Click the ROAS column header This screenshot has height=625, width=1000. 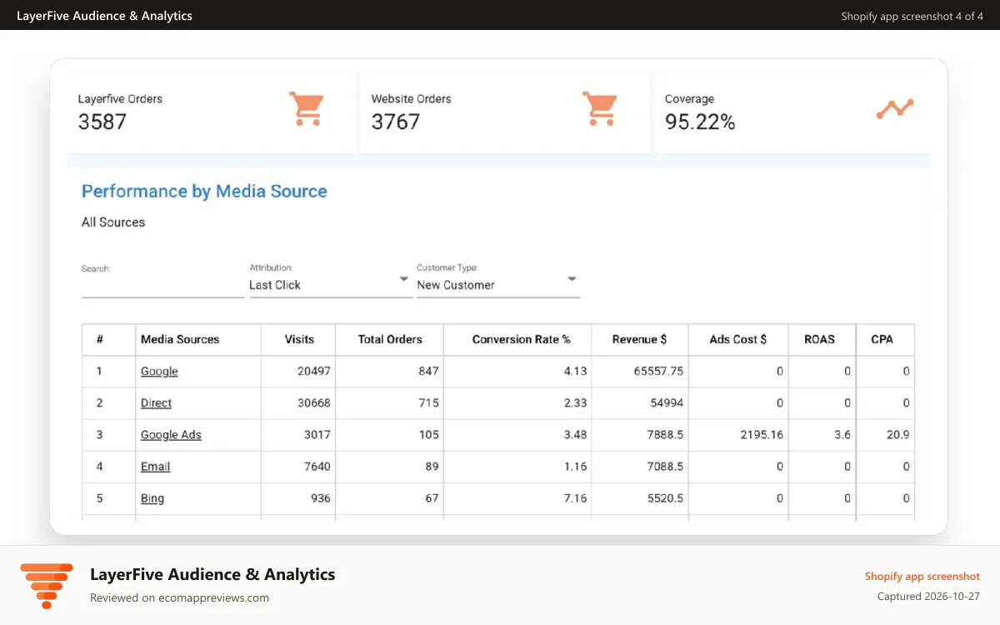tap(822, 340)
